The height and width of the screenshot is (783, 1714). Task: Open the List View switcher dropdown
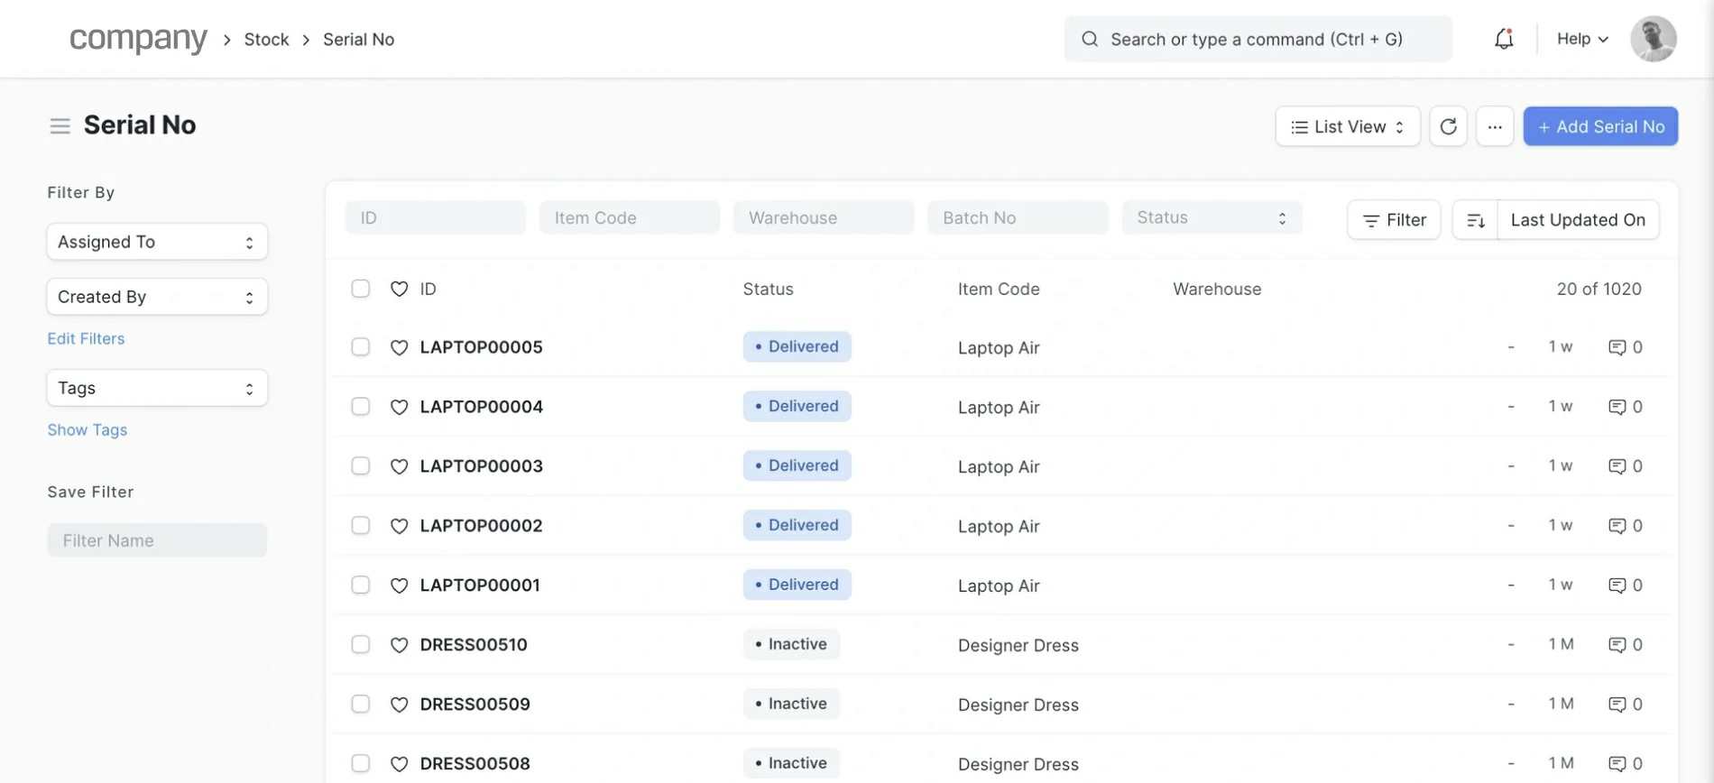(x=1347, y=126)
